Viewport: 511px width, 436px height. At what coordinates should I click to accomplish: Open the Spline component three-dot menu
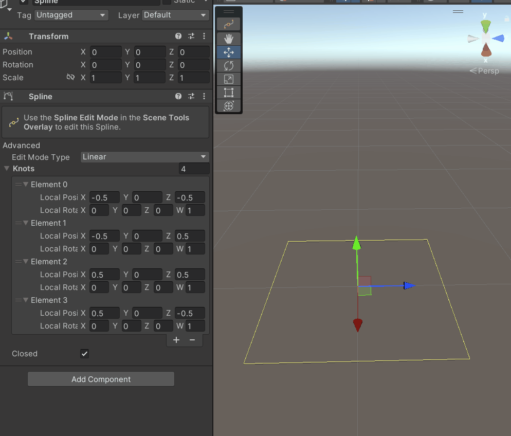(204, 96)
